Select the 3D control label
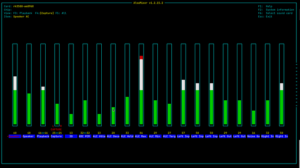Viewport: 300px width, 168px height. pos(71,136)
